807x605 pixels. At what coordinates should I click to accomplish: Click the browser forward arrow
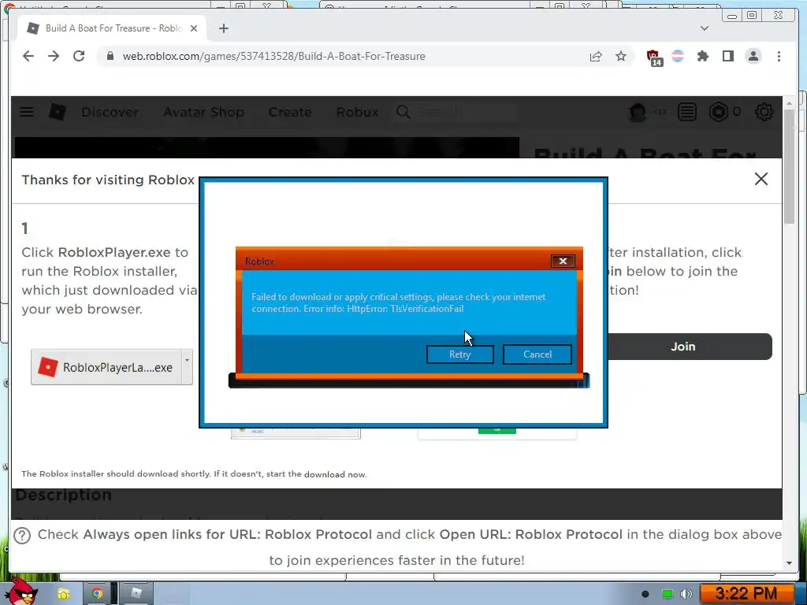pos(54,56)
